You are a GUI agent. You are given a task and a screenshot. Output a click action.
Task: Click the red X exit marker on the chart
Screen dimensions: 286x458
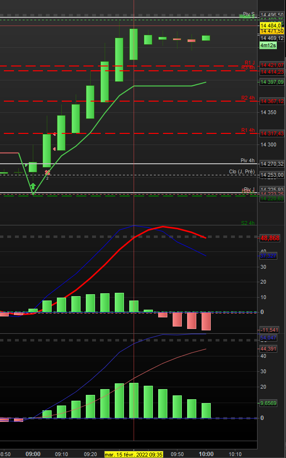click(47, 172)
